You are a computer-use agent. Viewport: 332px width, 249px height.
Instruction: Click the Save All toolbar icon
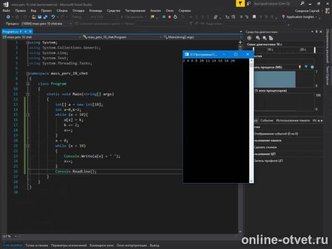coord(45,17)
